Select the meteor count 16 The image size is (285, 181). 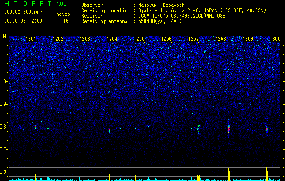tap(66, 21)
